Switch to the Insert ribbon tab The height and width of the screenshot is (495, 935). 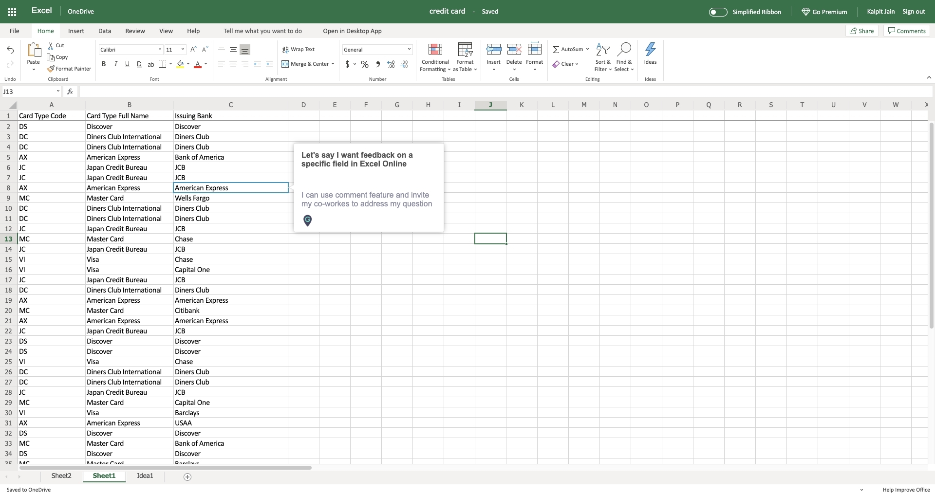coord(76,31)
